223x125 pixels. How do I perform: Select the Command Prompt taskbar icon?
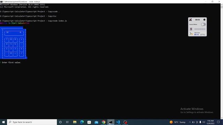click(x=111, y=122)
